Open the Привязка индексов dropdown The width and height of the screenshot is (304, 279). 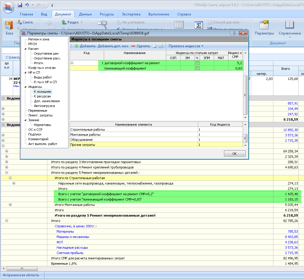tap(186, 46)
